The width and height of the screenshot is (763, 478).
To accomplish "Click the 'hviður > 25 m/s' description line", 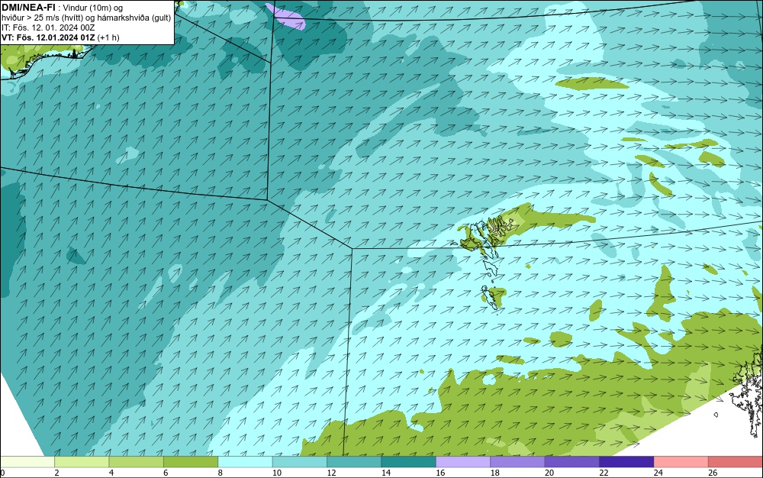I will pyautogui.click(x=86, y=18).
